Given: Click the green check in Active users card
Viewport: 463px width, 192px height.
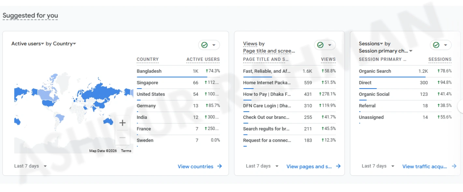Looking at the screenshot, I should coord(205,45).
